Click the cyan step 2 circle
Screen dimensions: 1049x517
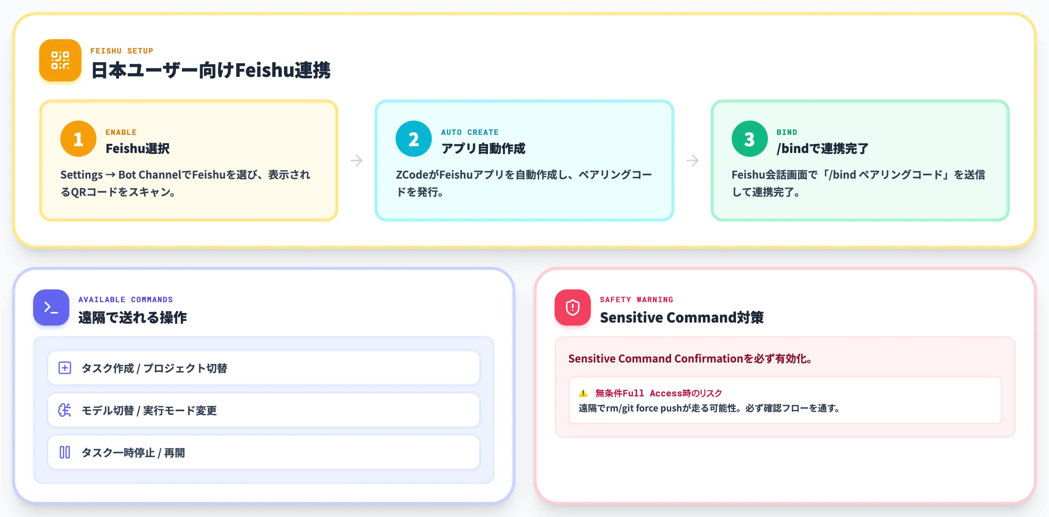pos(413,139)
